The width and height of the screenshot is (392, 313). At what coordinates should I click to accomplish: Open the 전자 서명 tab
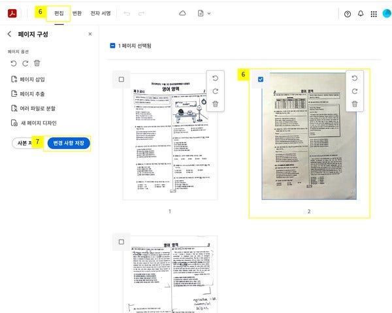(x=101, y=13)
